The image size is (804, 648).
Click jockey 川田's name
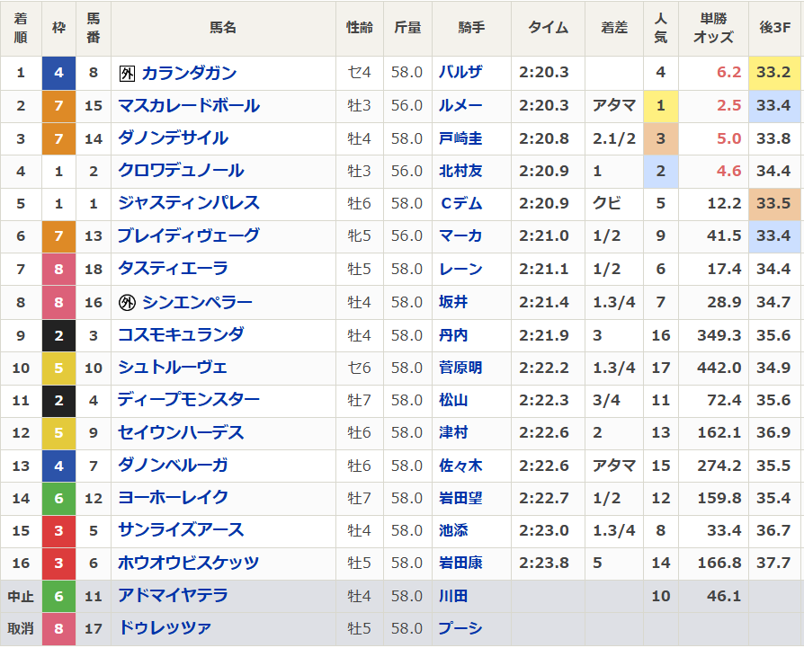(453, 596)
